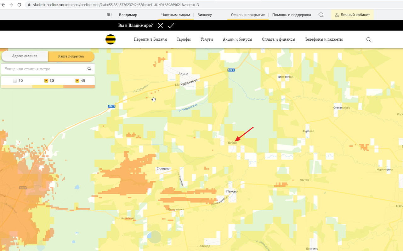Open Акции и бонусы menu
This screenshot has height=251, width=403.
[237, 39]
